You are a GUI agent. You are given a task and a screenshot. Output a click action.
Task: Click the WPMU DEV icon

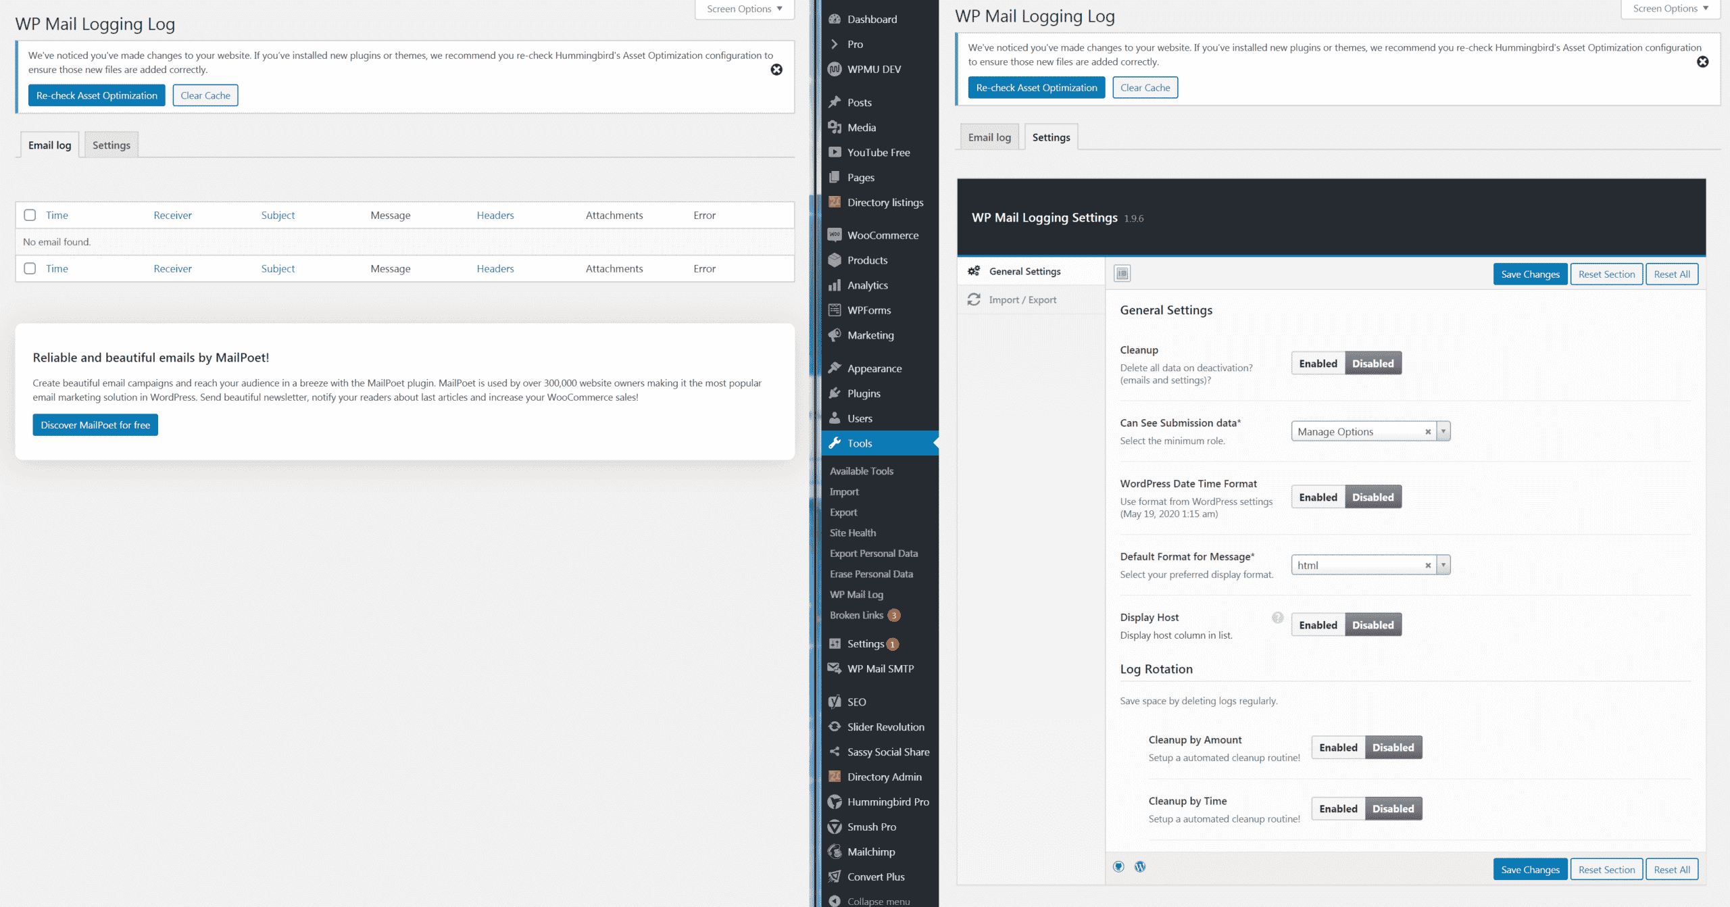point(835,69)
